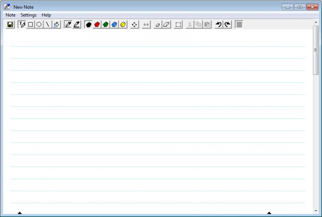Click the scrollbar down arrow
Screen dimensions: 322x217
pyautogui.click(x=316, y=211)
